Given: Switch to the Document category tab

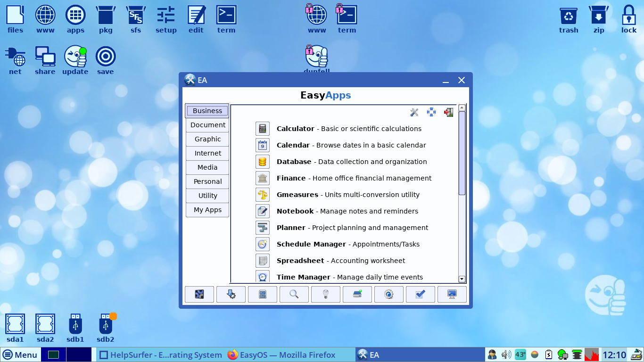Looking at the screenshot, I should point(207,125).
